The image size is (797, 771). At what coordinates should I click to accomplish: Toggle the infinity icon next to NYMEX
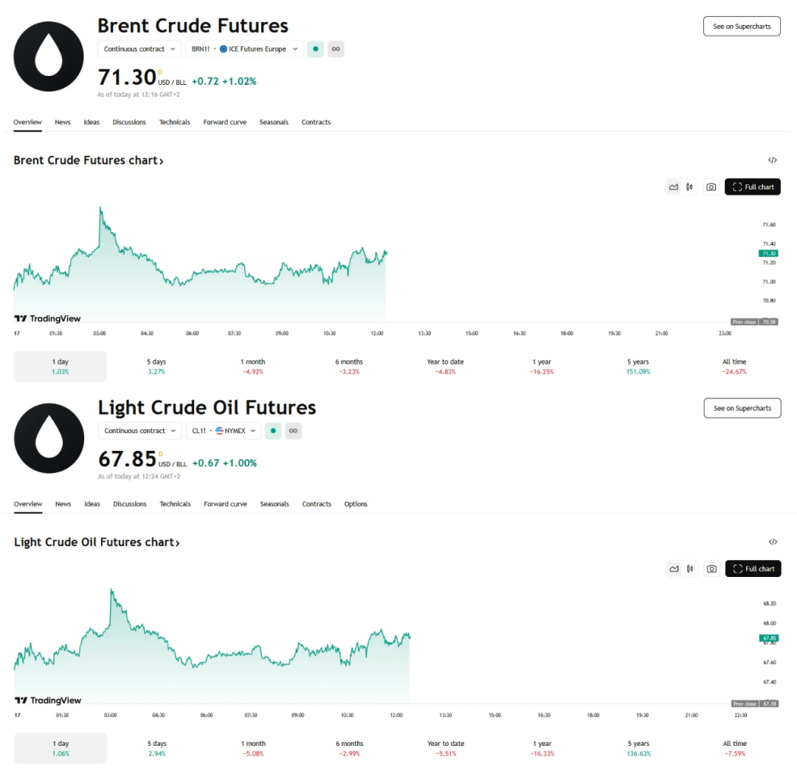coord(293,431)
